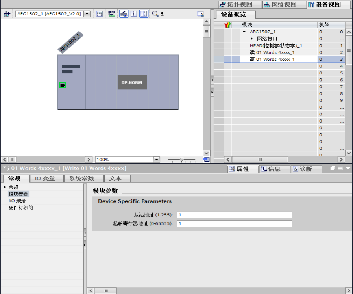Click the Go to network view icon
This screenshot has width=353, height=294.
7,14
